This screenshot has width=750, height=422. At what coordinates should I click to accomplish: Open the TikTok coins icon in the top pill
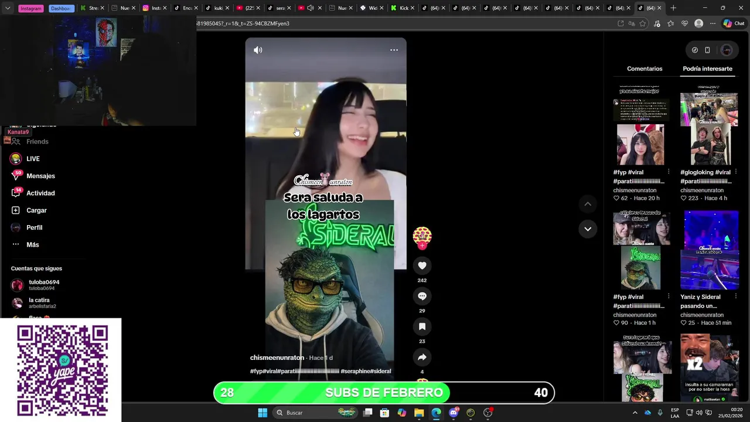(695, 50)
